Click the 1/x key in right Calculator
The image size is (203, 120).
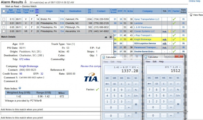pyautogui.click(x=178, y=95)
